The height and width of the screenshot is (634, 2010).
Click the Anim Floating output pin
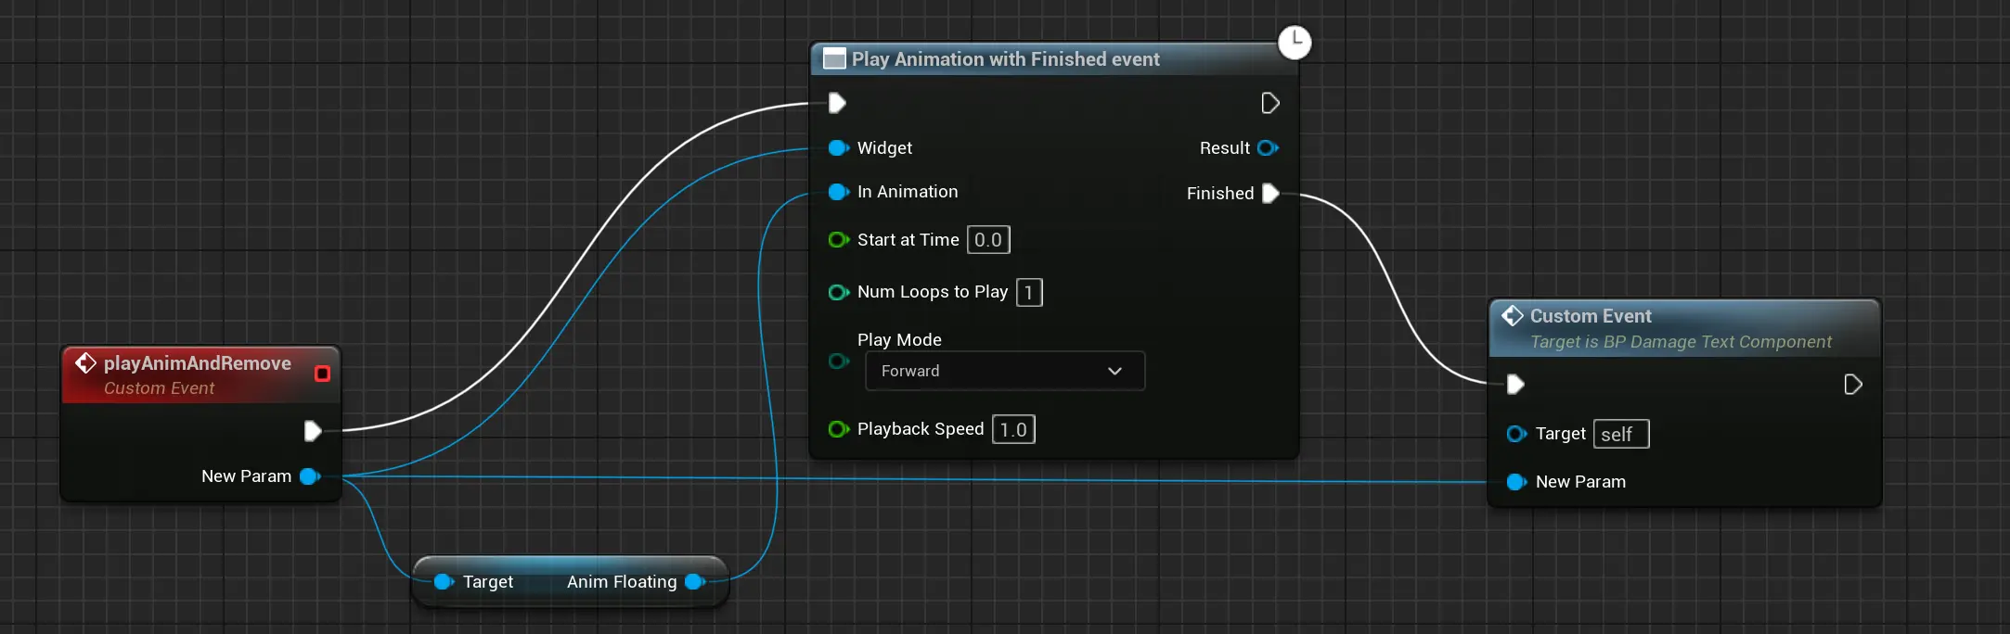694,582
